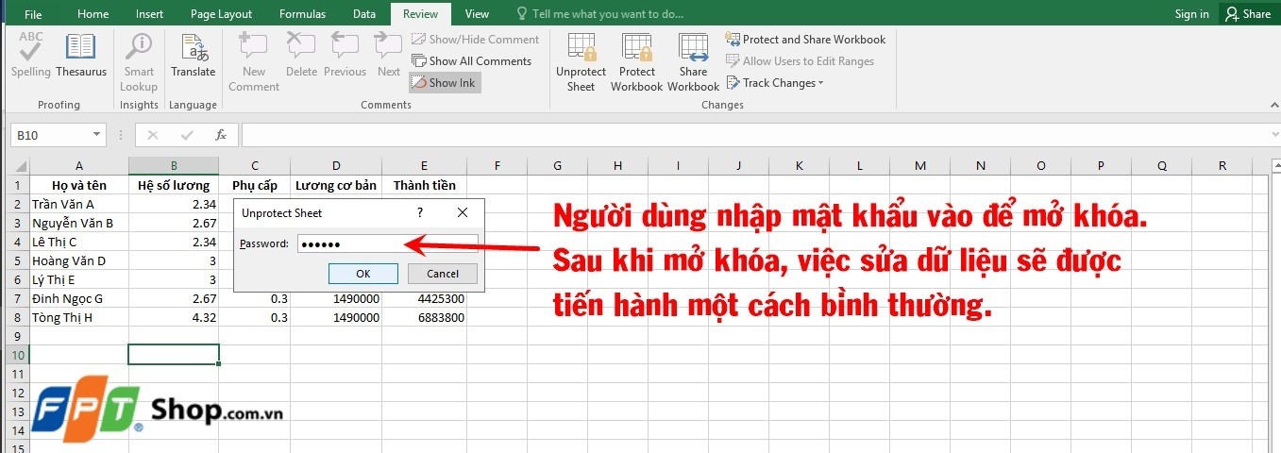Select the header cell 'Lương cơ bản'
Image resolution: width=1281 pixels, height=453 pixels.
click(x=336, y=185)
